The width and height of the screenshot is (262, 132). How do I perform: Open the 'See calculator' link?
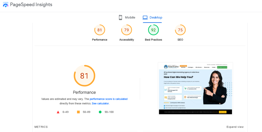(100, 103)
